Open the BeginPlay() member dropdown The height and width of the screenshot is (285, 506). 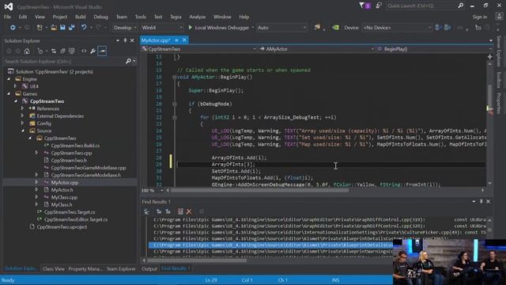[434, 49]
